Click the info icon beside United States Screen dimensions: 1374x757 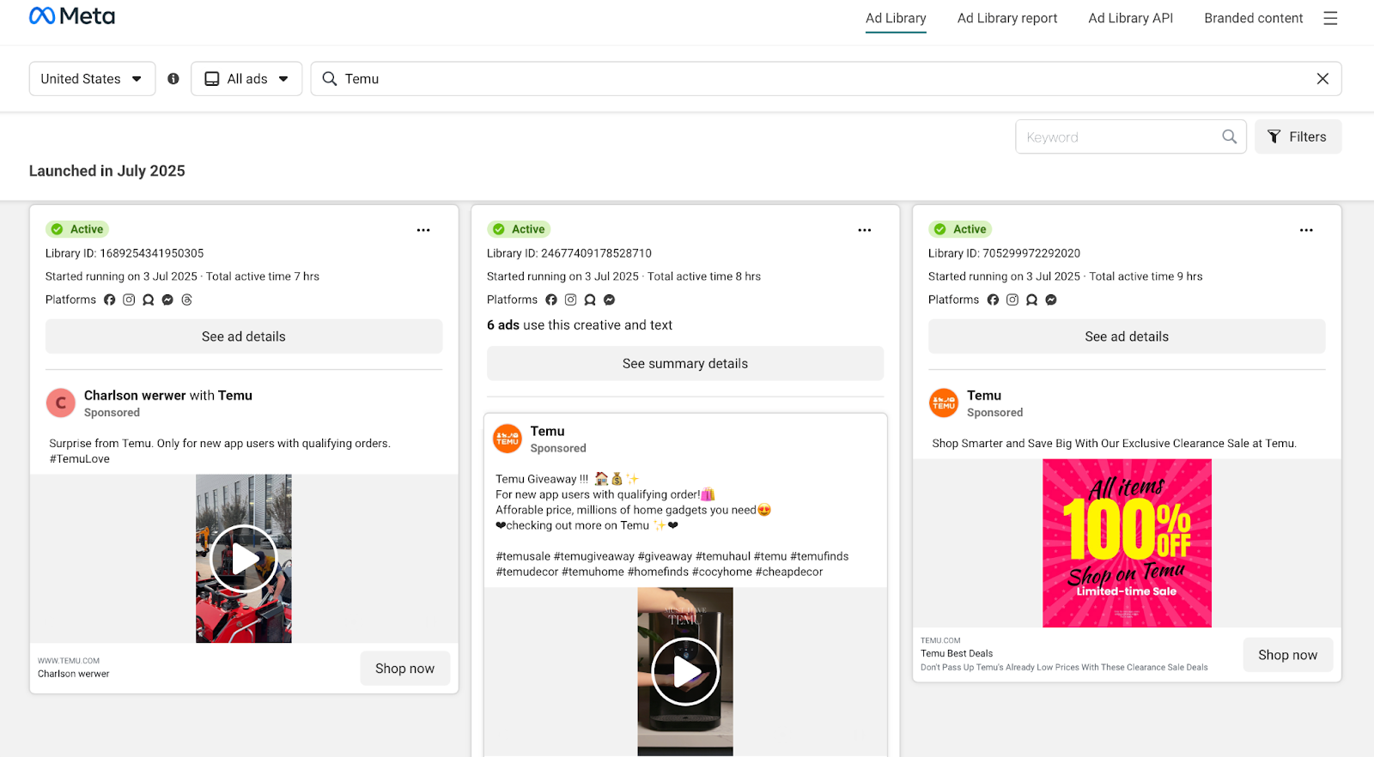173,79
